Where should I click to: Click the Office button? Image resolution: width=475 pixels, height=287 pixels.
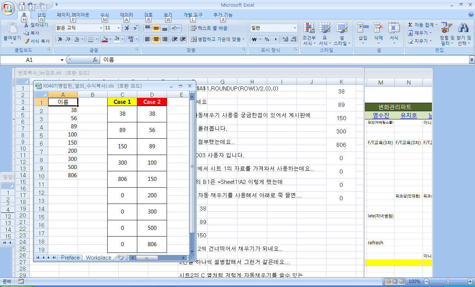click(x=8, y=7)
